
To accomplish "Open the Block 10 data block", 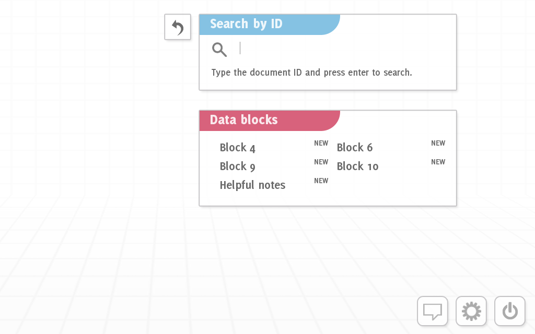I will click(357, 166).
